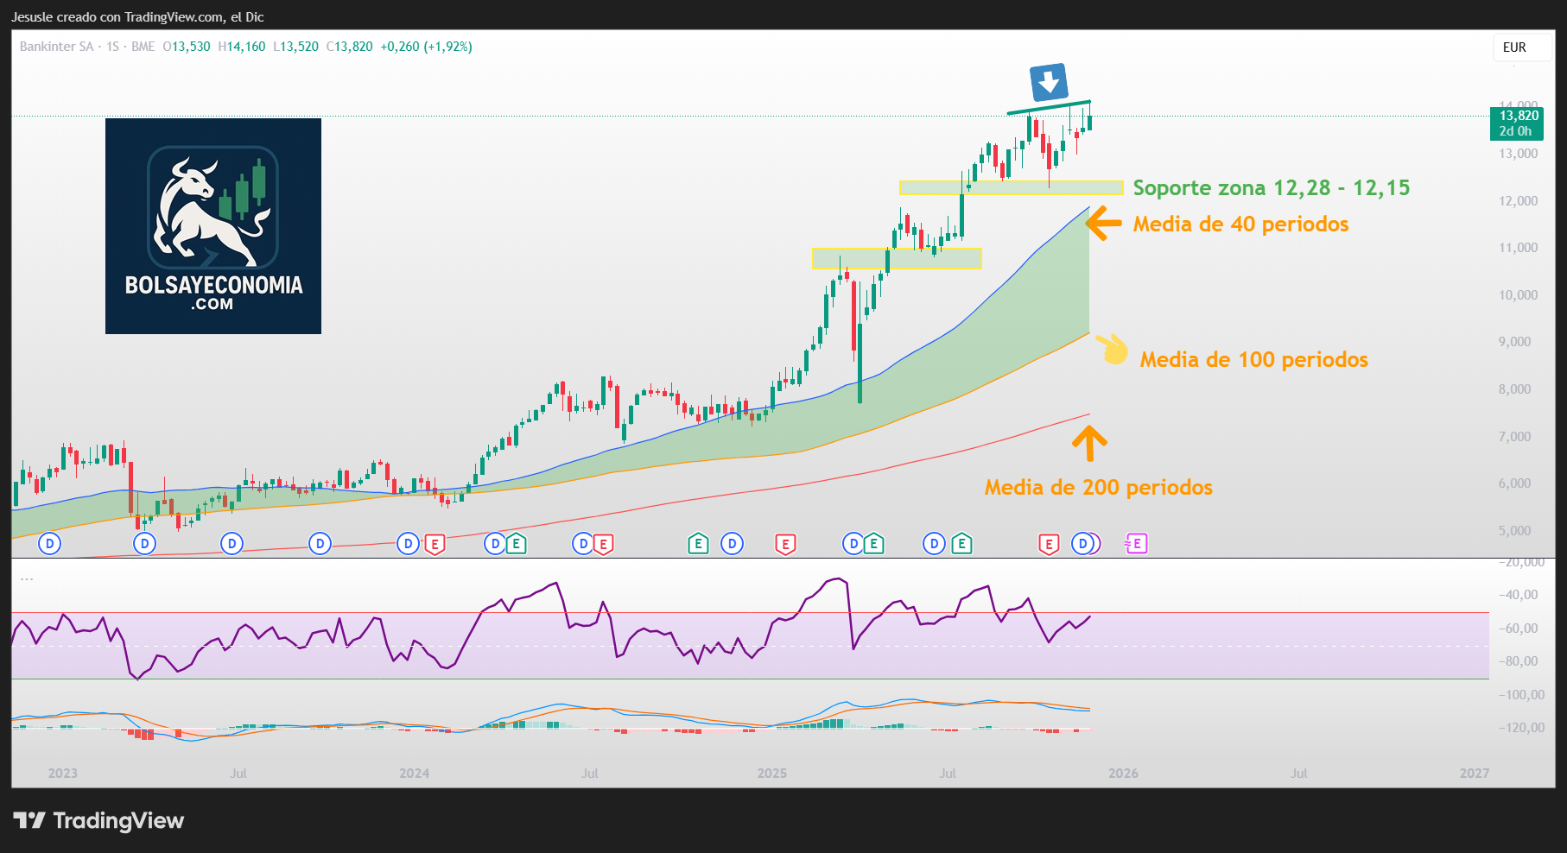Image resolution: width=1567 pixels, height=853 pixels.
Task: Click the standalone green earnings E marker
Action: coord(698,544)
